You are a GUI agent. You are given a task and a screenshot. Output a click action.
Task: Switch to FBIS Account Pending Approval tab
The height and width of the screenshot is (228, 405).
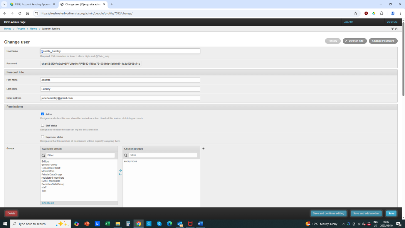pos(33,4)
